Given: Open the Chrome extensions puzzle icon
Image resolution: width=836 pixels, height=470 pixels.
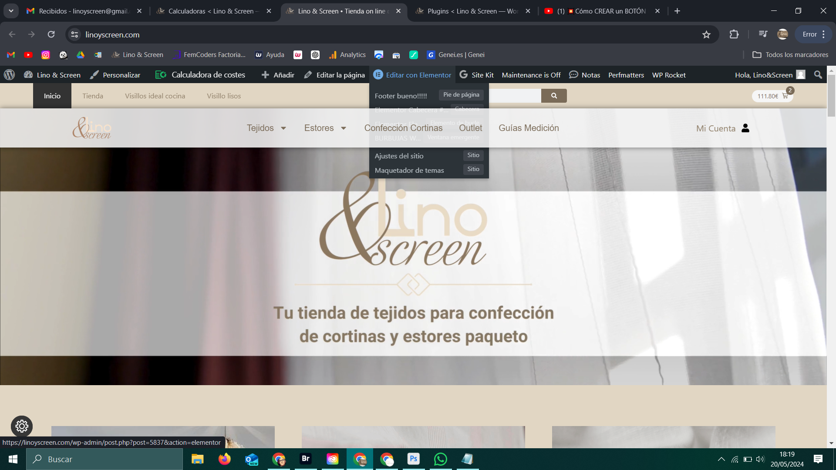Looking at the screenshot, I should click(734, 34).
